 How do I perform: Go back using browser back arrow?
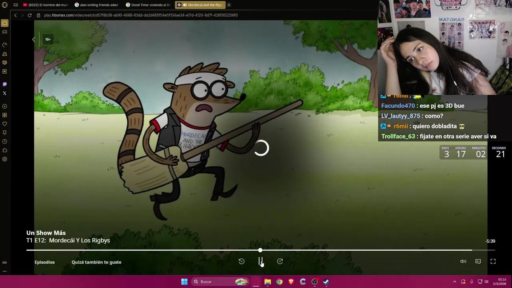pyautogui.click(x=15, y=15)
